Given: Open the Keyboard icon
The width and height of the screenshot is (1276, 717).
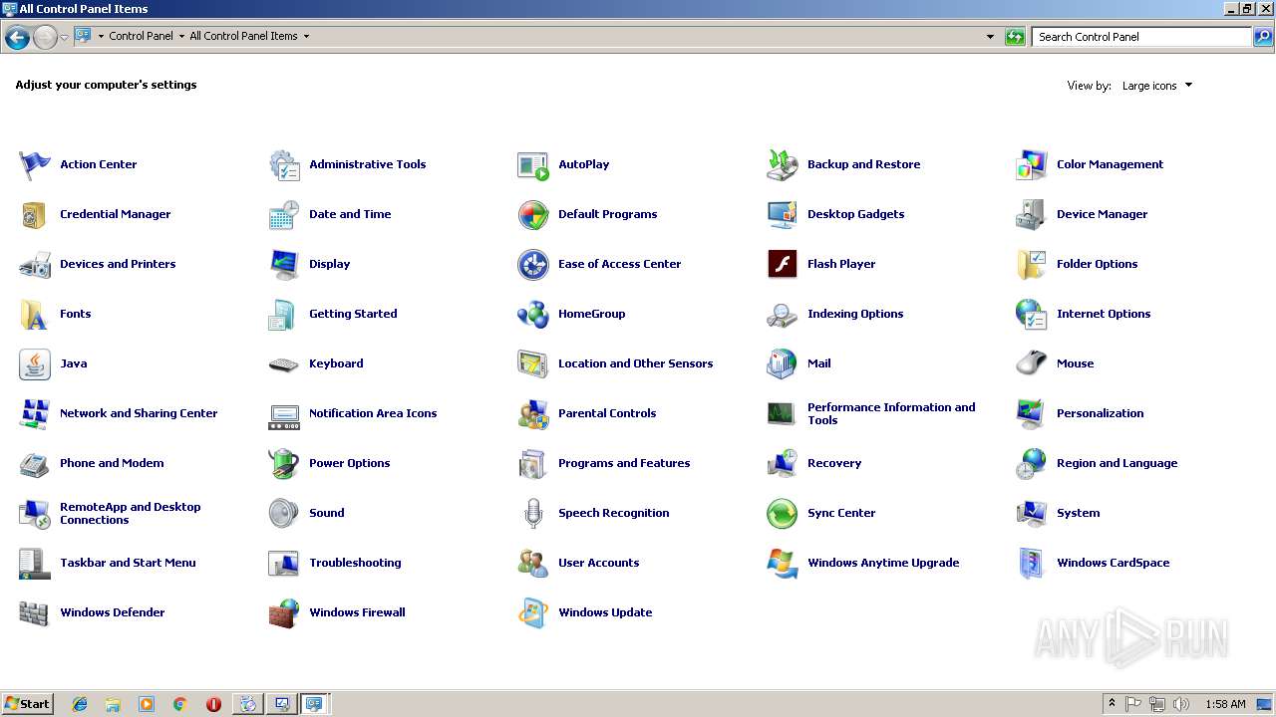Looking at the screenshot, I should pos(284,364).
